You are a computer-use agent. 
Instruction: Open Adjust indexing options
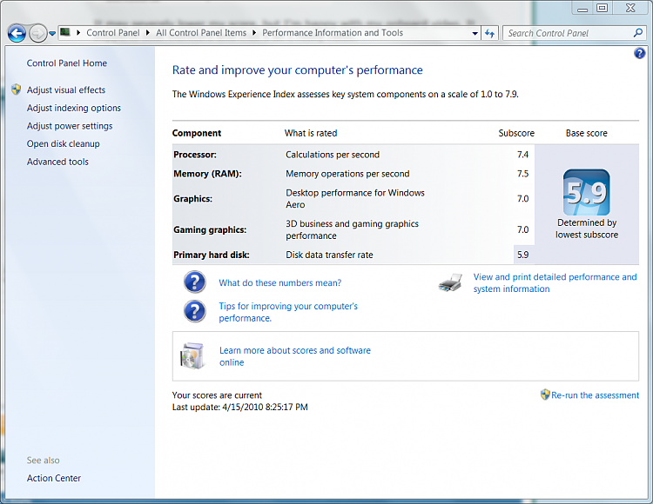74,108
